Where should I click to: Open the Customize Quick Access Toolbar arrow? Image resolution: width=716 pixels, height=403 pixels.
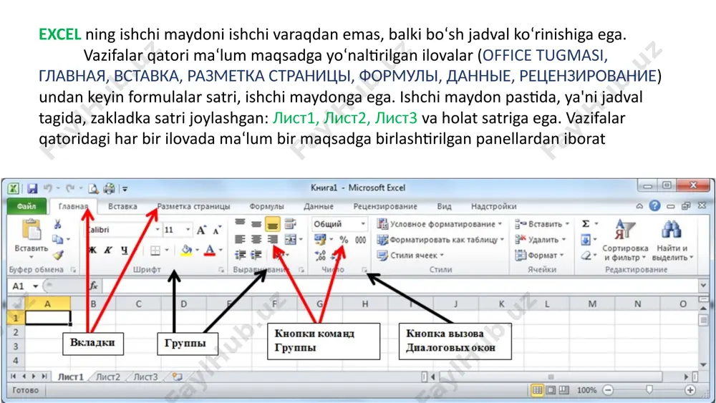pyautogui.click(x=125, y=188)
